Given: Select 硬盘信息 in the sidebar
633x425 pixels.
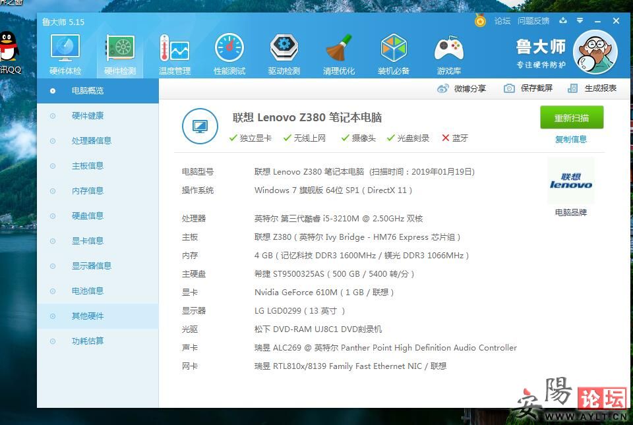Looking at the screenshot, I should (98, 215).
